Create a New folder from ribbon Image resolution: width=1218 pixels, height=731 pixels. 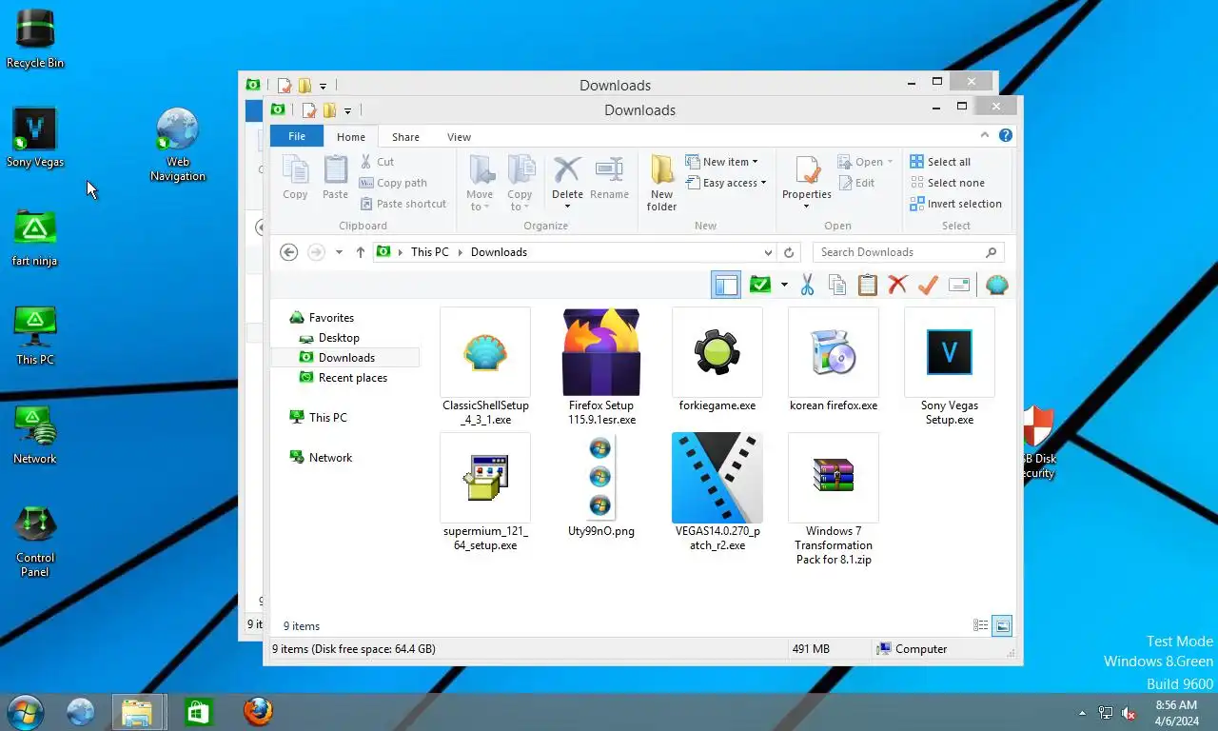pyautogui.click(x=662, y=183)
